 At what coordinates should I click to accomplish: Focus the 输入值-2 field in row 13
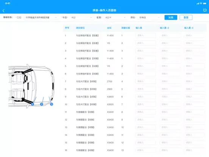pyautogui.click(x=170, y=127)
